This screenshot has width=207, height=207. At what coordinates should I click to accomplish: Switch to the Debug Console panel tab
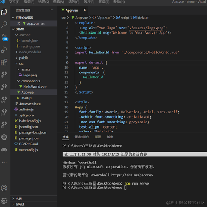click(x=82, y=137)
